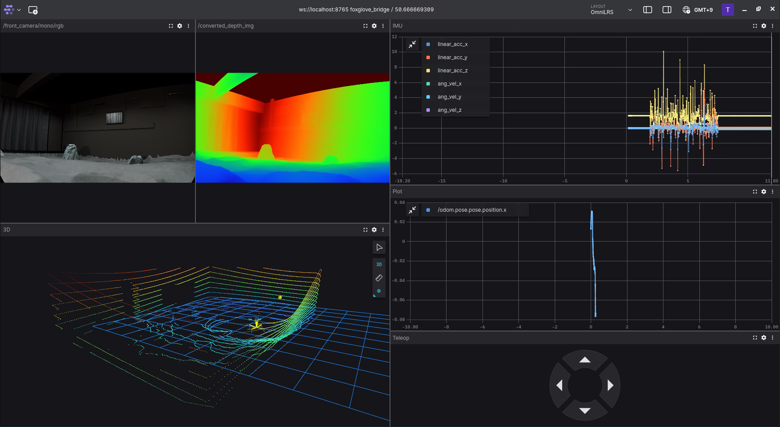Click the Teleop panel title
This screenshot has width=780, height=427.
tap(401, 338)
